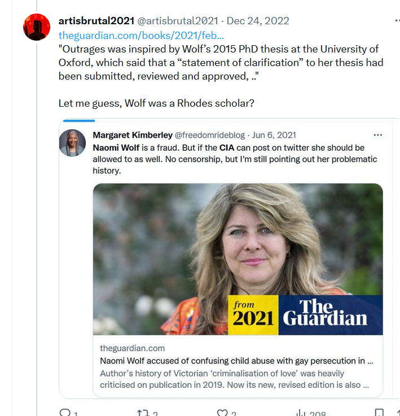
Task: Click Margaret Kimberley's display name
Action: 133,135
